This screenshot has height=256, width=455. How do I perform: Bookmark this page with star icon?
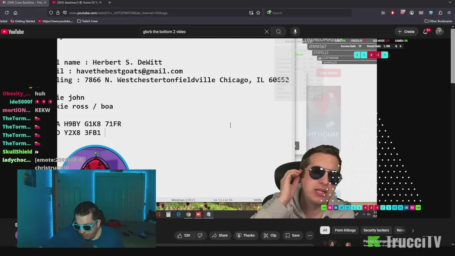click(258, 13)
